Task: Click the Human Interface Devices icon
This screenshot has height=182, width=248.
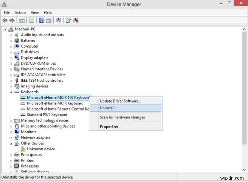Action: click(x=17, y=69)
